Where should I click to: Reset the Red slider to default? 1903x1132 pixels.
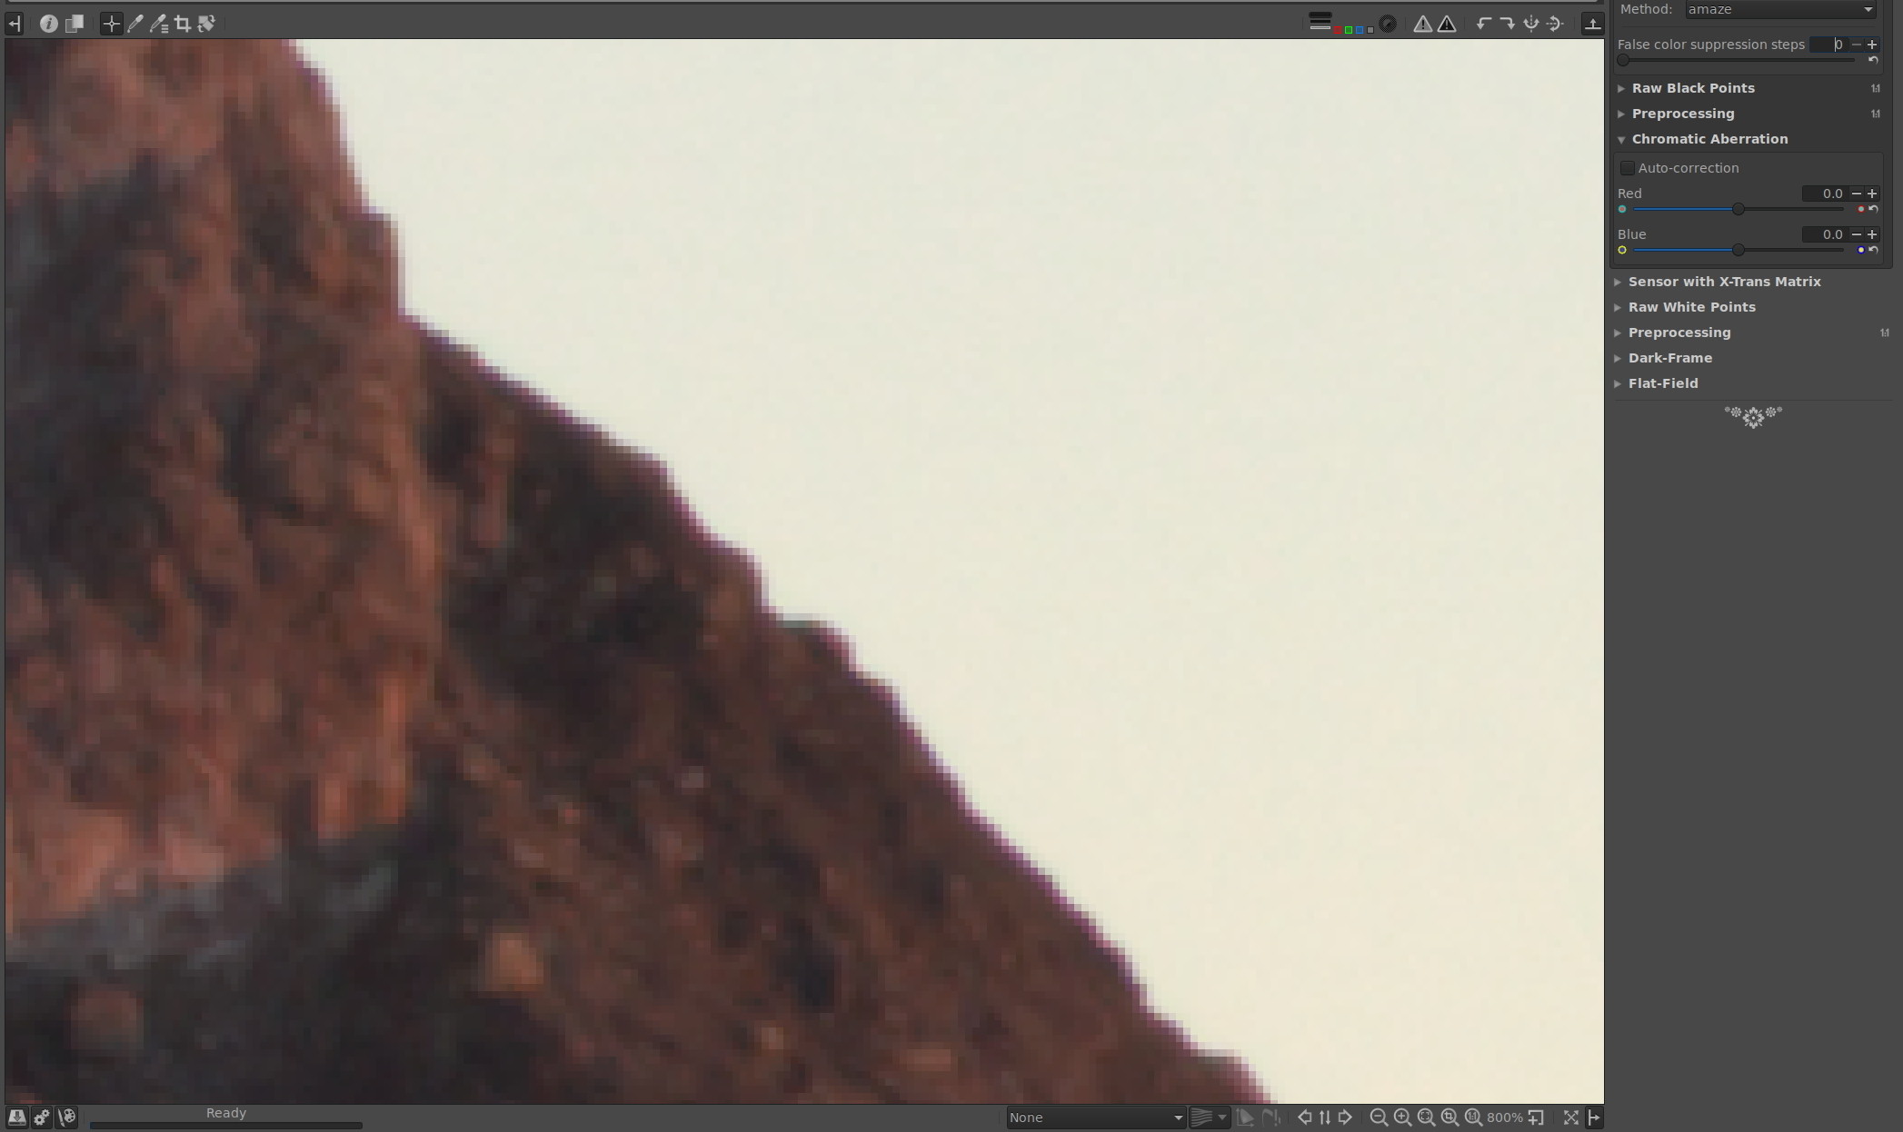point(1873,209)
